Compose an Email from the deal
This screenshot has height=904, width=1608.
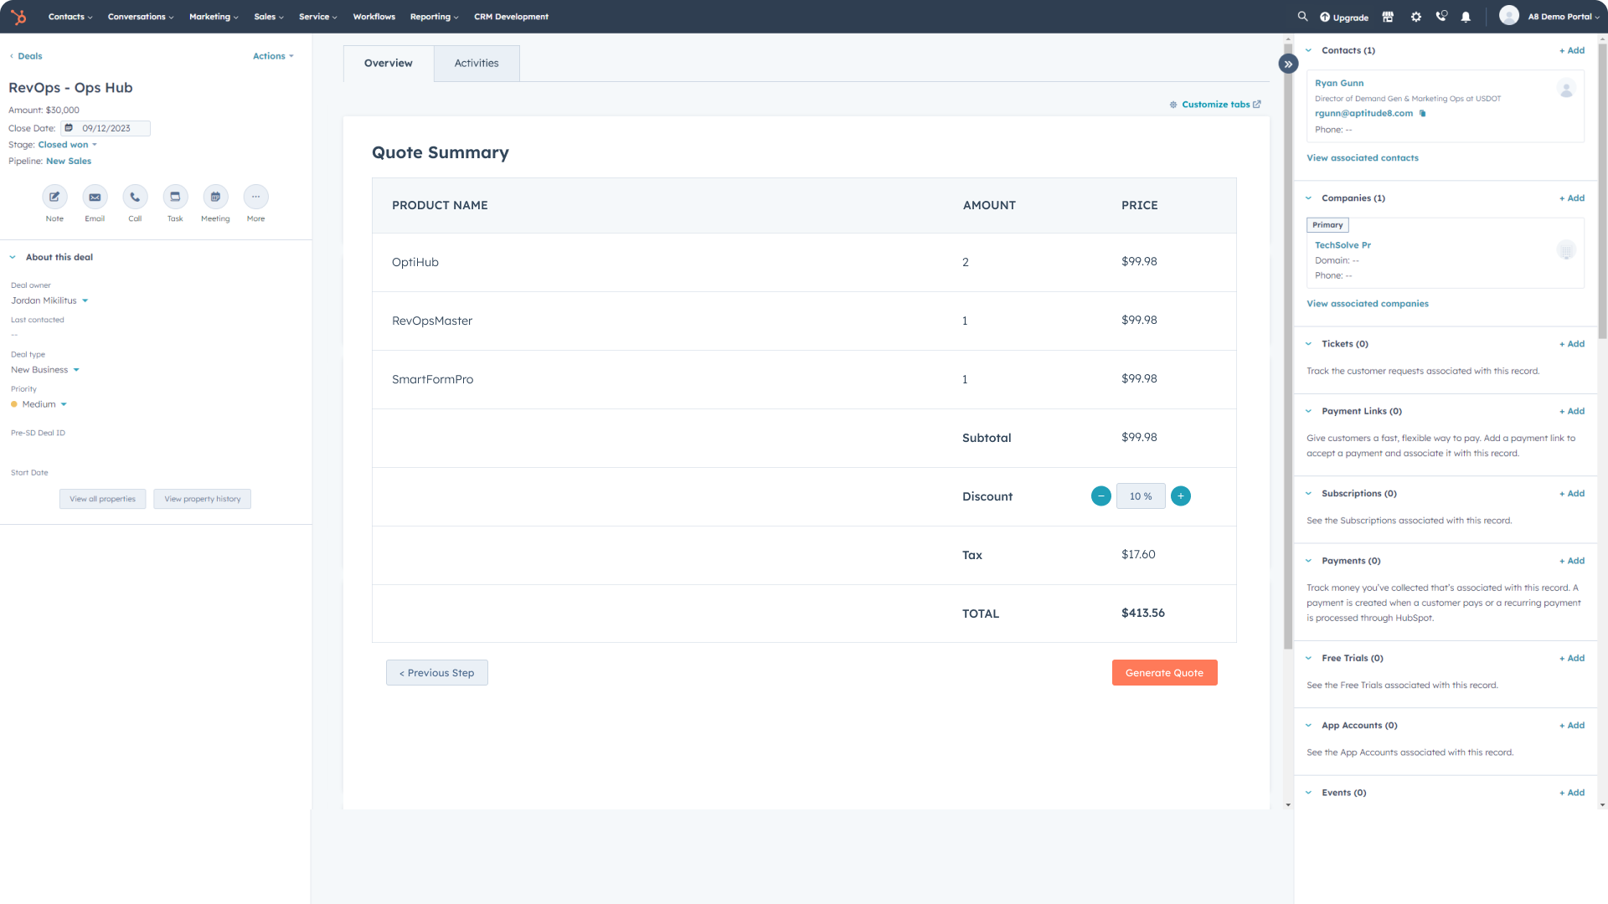[x=95, y=197]
